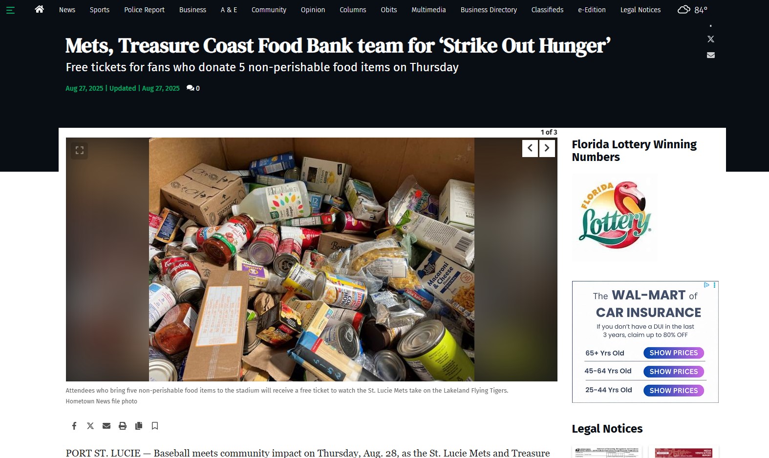Open the Florida Lottery logo image

point(615,217)
